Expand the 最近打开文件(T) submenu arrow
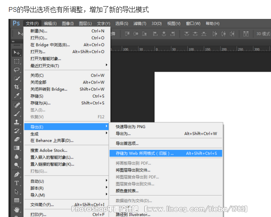The height and width of the screenshot is (217, 271). point(107,65)
